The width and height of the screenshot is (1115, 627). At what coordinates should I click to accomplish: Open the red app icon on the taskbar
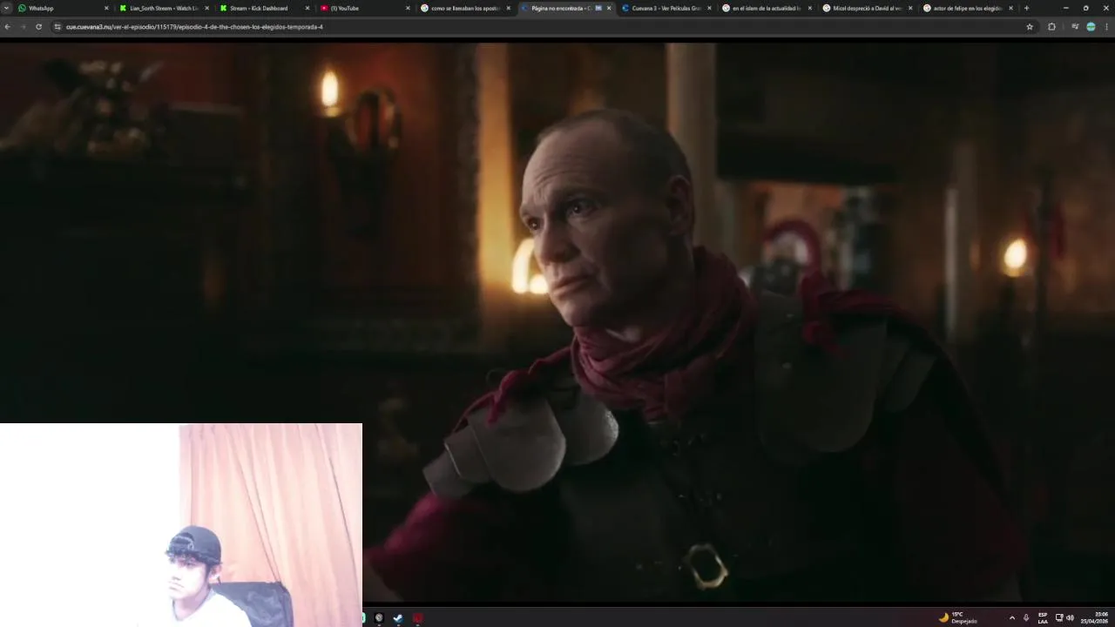coord(418,618)
